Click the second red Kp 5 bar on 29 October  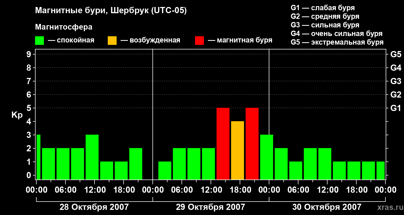click(x=252, y=144)
